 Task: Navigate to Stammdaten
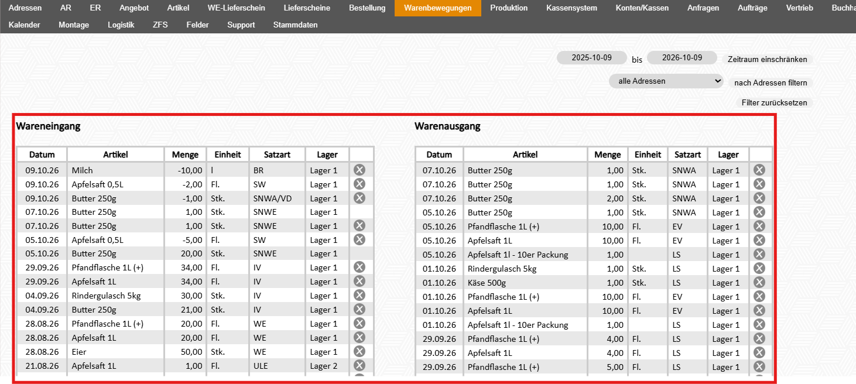click(x=296, y=25)
